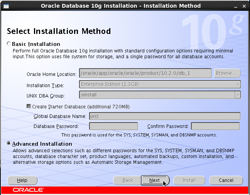Open the UNIX DBA Group dropdown
The width and height of the screenshot is (250, 195).
160,95
